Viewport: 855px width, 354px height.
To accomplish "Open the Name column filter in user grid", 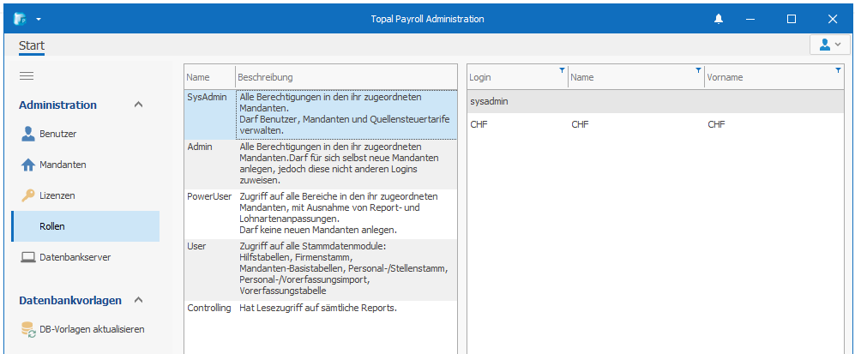I will pos(698,70).
